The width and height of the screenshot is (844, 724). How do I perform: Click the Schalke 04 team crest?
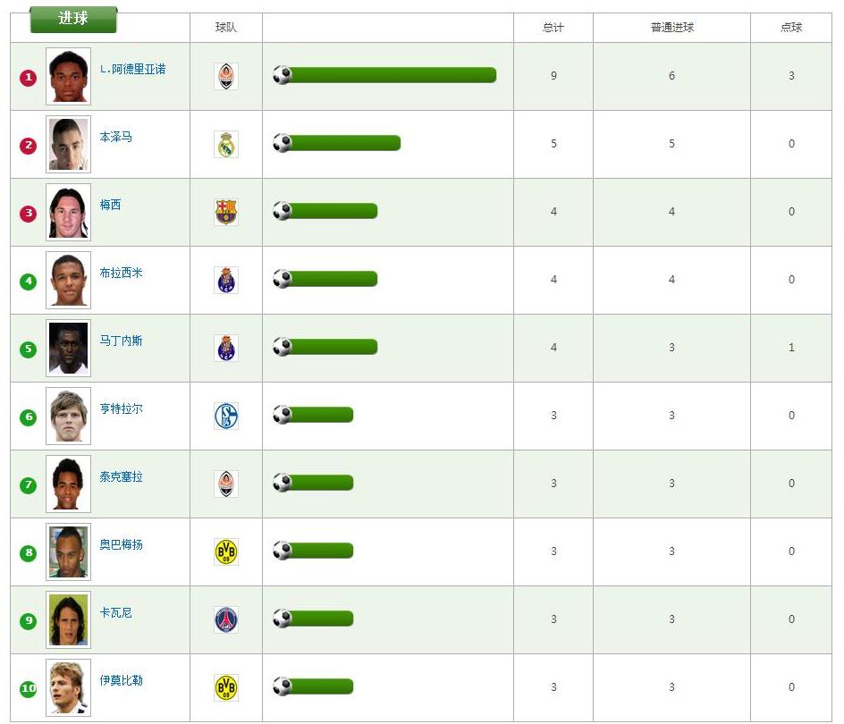(226, 416)
